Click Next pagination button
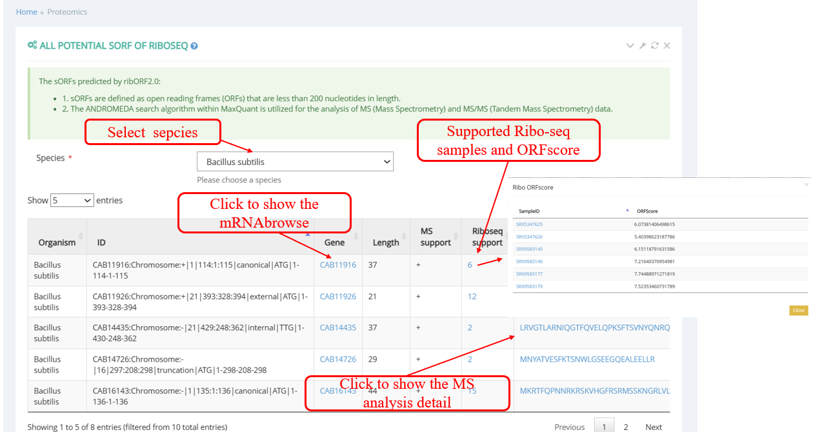The image size is (813, 432). [x=653, y=427]
